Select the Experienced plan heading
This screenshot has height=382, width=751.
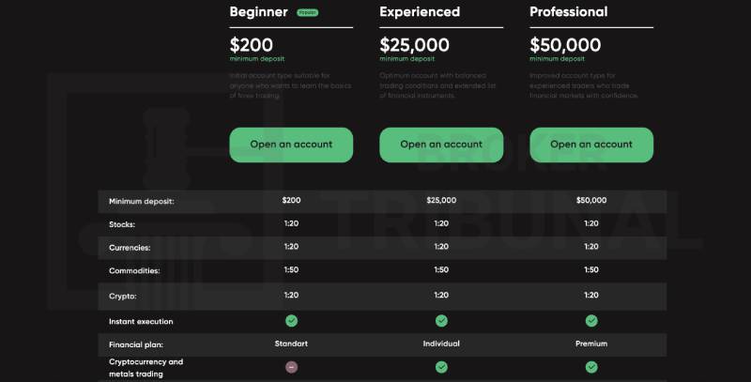click(420, 12)
